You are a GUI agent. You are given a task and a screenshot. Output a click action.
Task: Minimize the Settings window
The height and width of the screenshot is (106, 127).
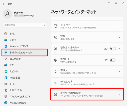(109, 3)
